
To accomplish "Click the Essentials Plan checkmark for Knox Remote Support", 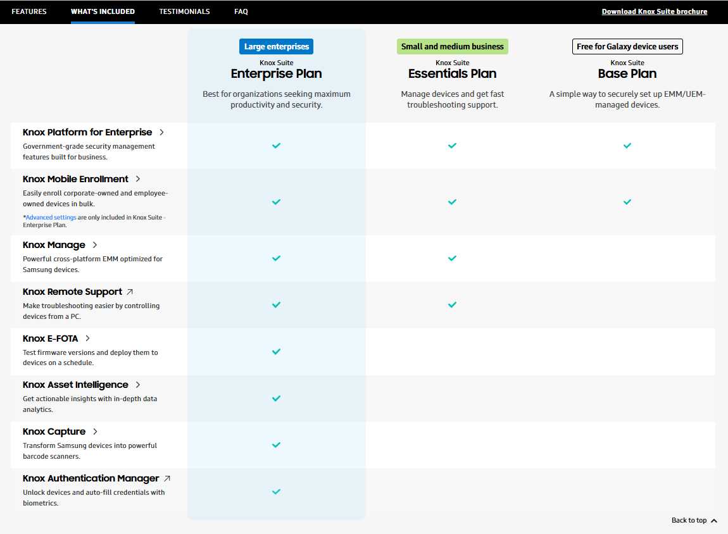I will coord(452,305).
